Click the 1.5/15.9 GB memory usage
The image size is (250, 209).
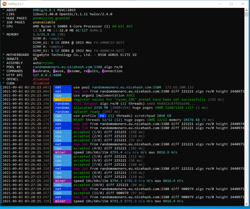coord(44,34)
